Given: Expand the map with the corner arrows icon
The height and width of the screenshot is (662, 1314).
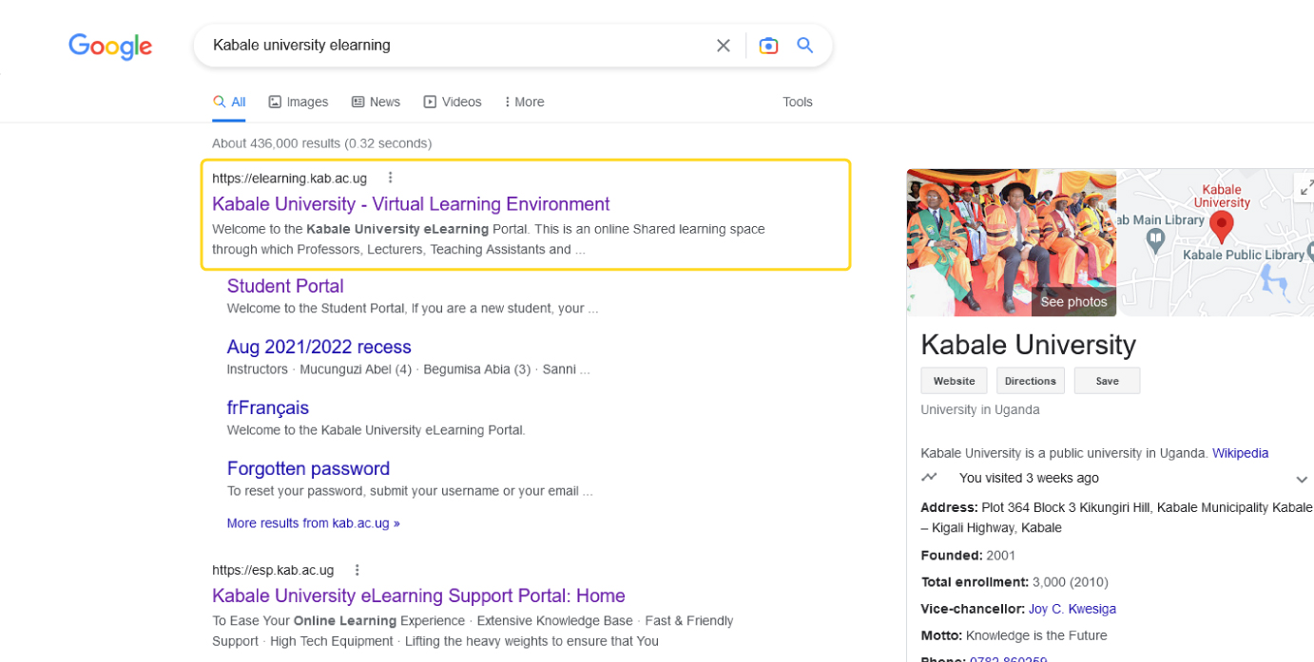Looking at the screenshot, I should [x=1305, y=188].
